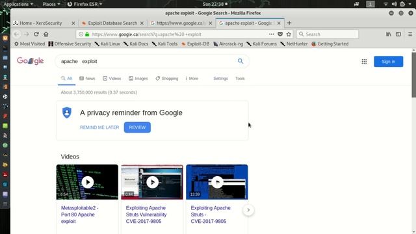Image resolution: width=416 pixels, height=234 pixels.
Task: Toggle the sidebar view icon
Action: coord(398,34)
